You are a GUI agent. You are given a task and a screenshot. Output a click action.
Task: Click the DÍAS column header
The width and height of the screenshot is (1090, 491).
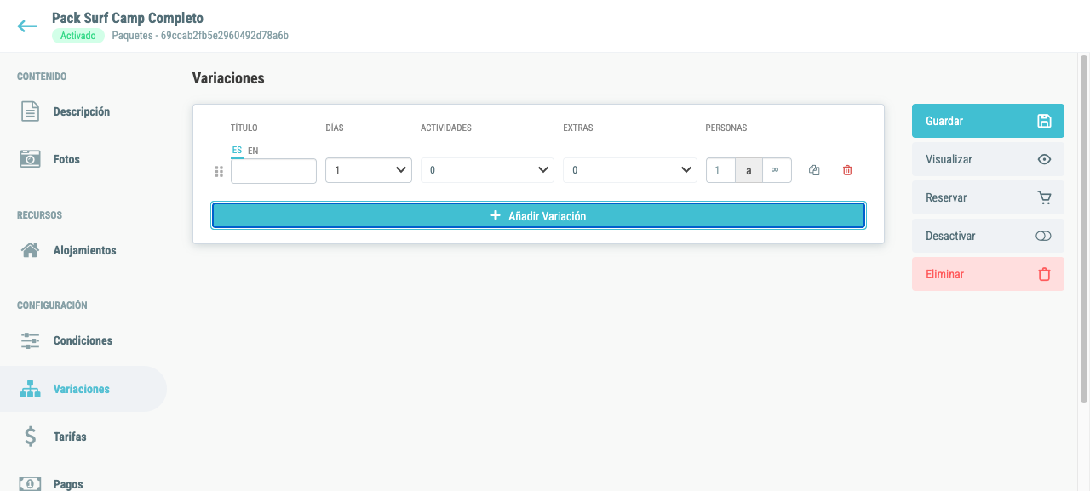335,128
